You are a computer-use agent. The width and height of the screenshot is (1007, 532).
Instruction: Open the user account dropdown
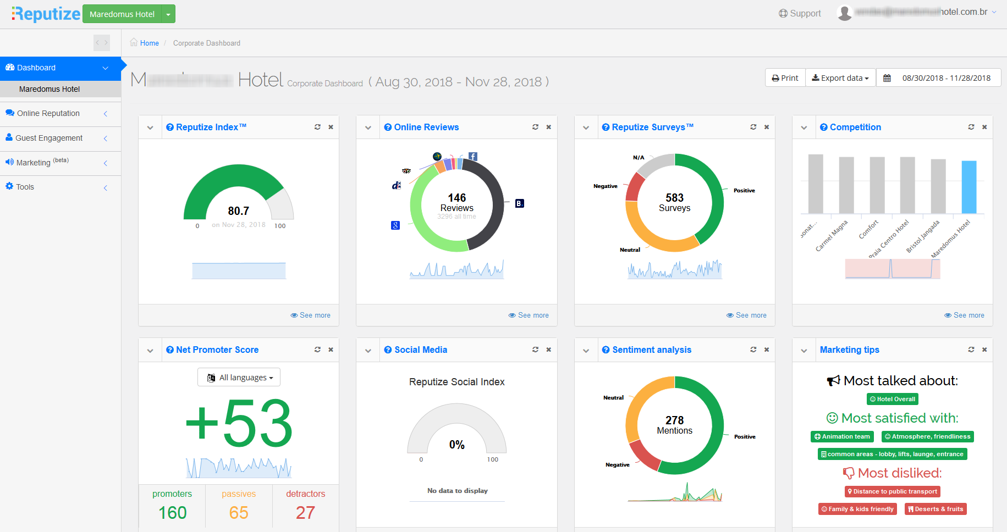click(x=994, y=12)
